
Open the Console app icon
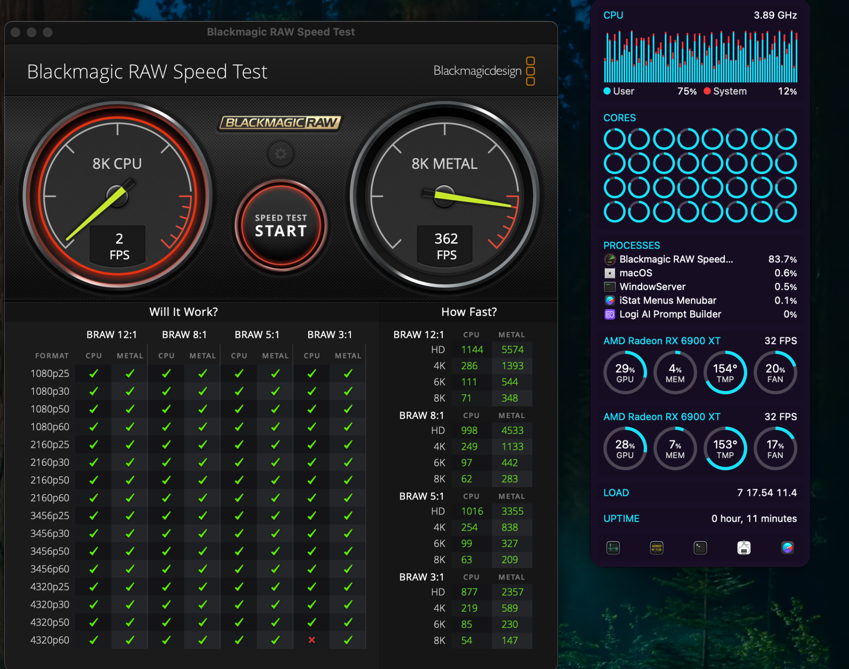pos(657,548)
